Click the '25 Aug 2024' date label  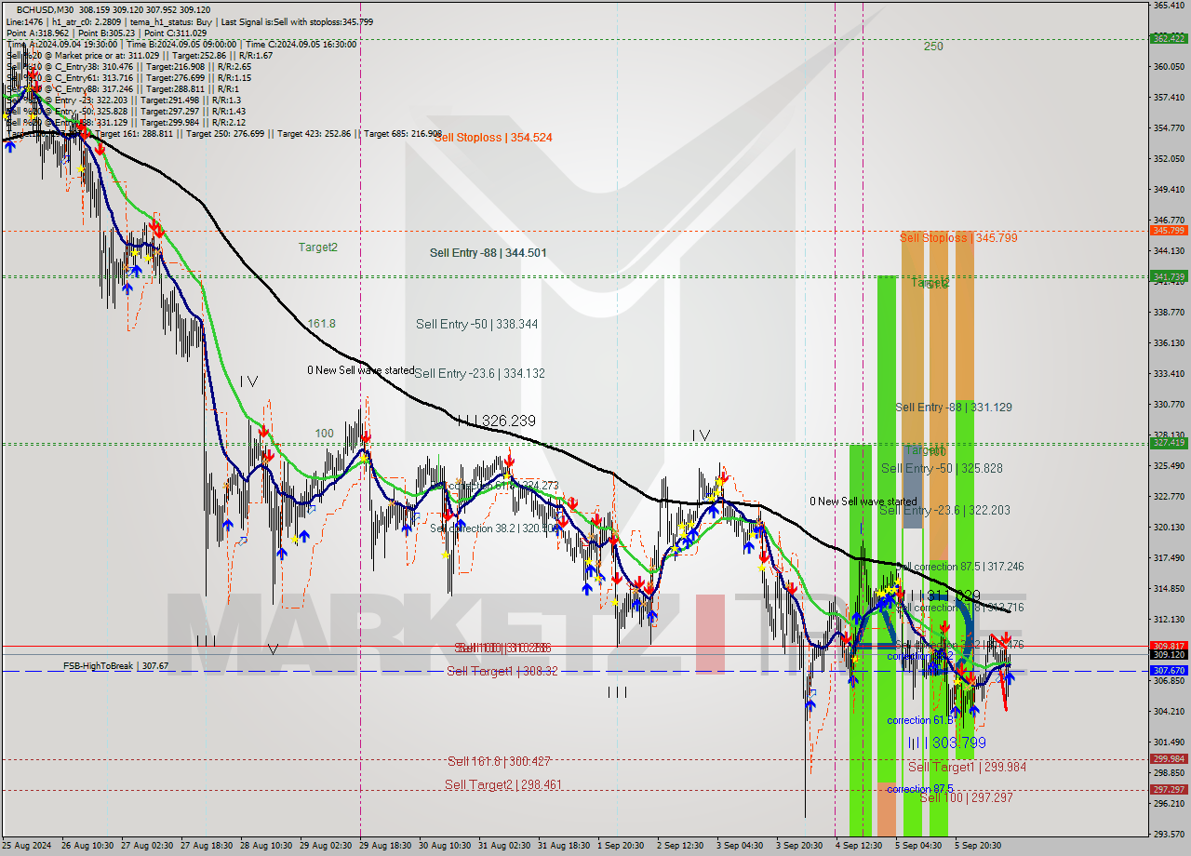pyautogui.click(x=27, y=847)
